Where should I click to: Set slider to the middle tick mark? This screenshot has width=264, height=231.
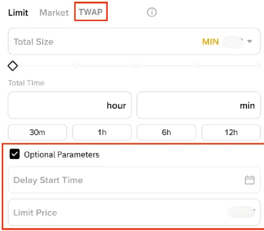(136, 65)
